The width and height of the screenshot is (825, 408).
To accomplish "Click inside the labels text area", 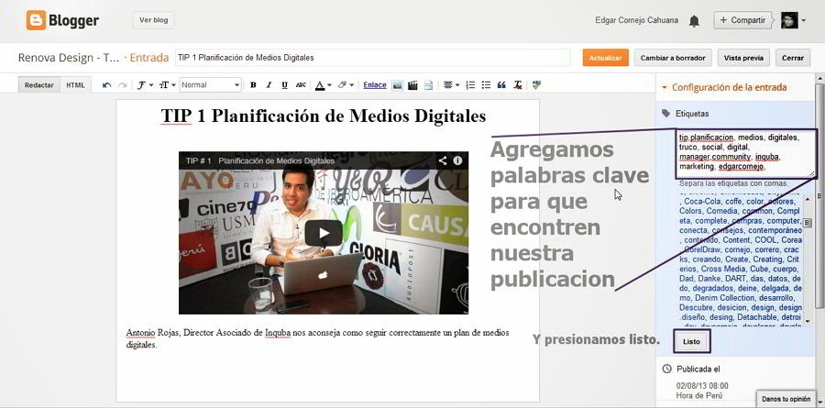I will (745, 153).
